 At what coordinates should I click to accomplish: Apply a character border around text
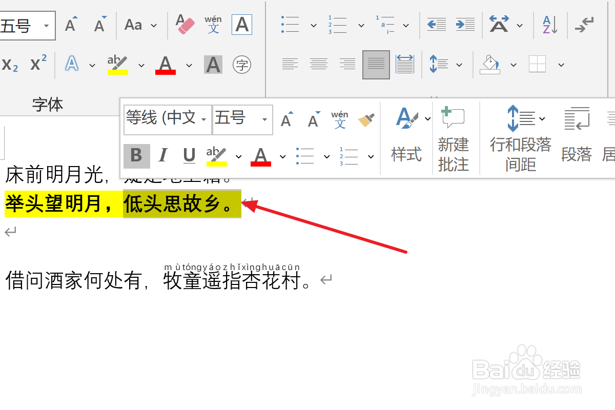click(241, 25)
